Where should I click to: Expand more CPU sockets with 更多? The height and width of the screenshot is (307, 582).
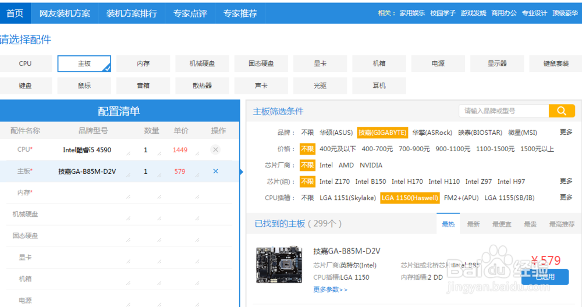(566, 197)
